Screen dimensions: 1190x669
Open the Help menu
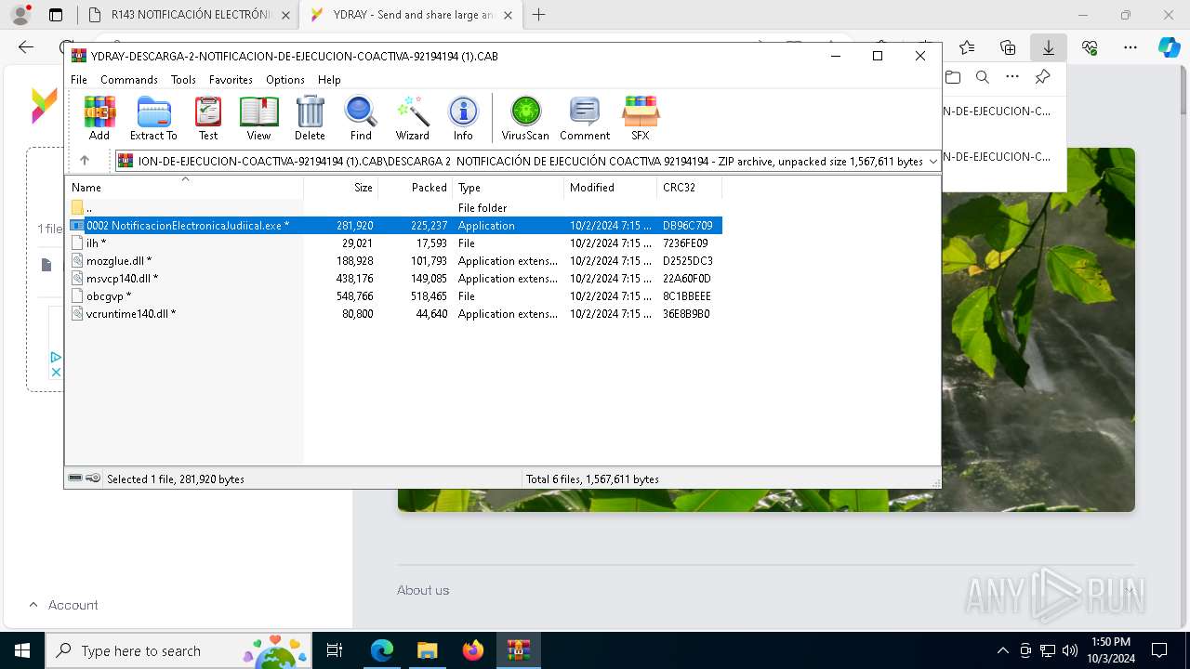click(329, 80)
